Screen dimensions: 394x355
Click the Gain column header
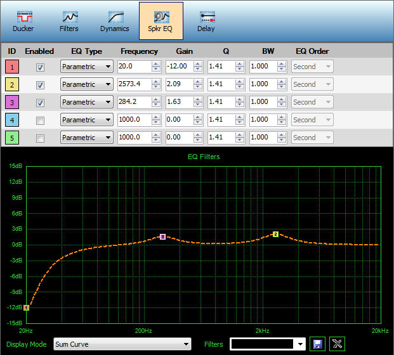point(185,51)
